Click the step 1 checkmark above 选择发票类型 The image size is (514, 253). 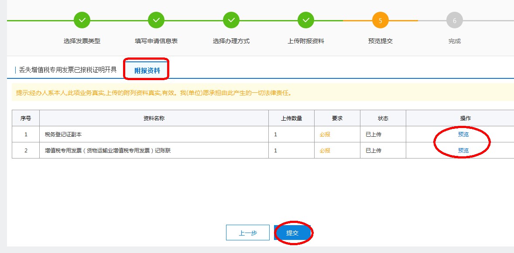[82, 20]
